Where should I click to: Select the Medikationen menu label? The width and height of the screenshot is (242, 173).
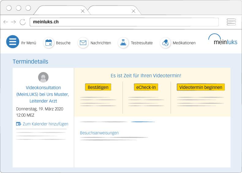184,43
